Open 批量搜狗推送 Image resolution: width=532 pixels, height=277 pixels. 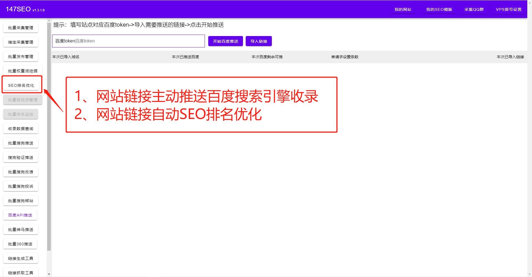click(x=21, y=143)
